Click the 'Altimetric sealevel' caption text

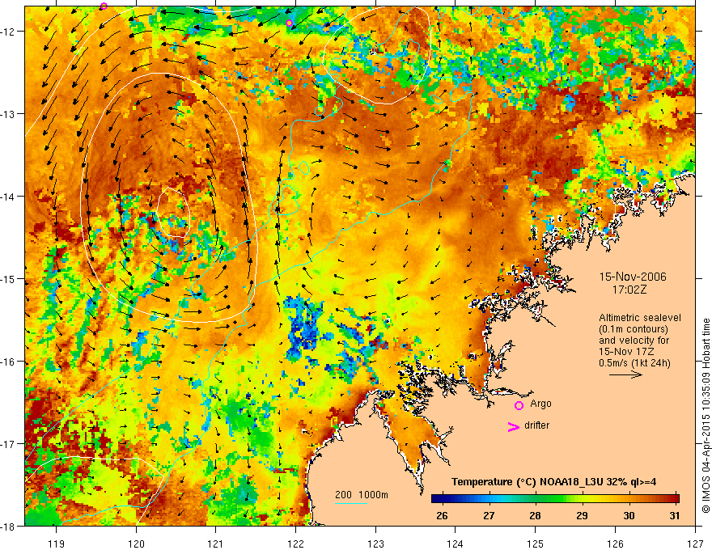[640, 318]
